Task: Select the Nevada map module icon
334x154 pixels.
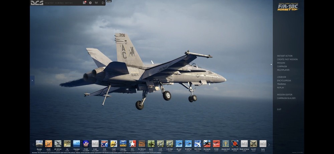Action: [x=39, y=144]
